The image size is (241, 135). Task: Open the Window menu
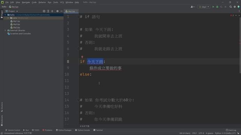(69, 2)
